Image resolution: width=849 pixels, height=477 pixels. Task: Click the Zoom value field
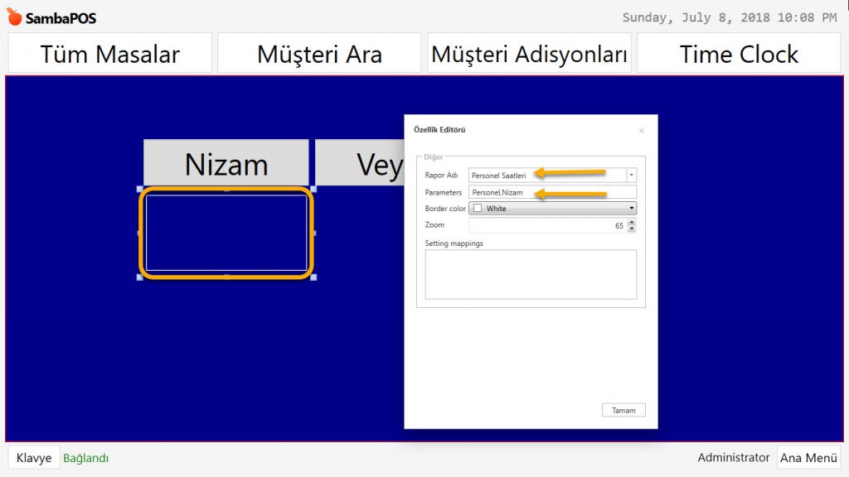tap(547, 225)
